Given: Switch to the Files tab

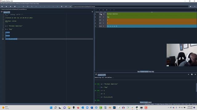Looking at the screenshot, I should [x=153, y=72].
